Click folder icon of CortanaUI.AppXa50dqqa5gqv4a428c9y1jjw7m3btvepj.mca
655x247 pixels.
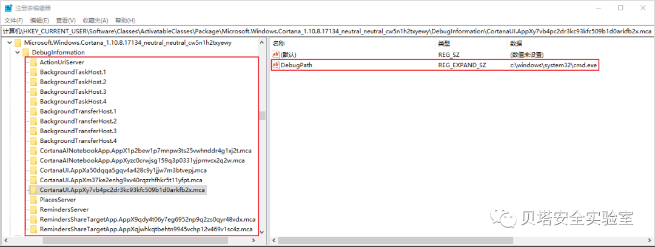[x=33, y=170]
